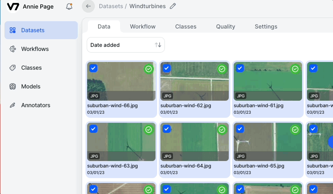This screenshot has width=333, height=194.
Task: Click green complete status on suburban-wind-63.jpg
Action: click(149, 130)
